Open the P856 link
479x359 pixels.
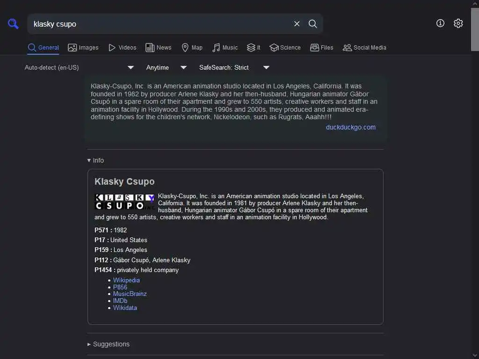120,287
